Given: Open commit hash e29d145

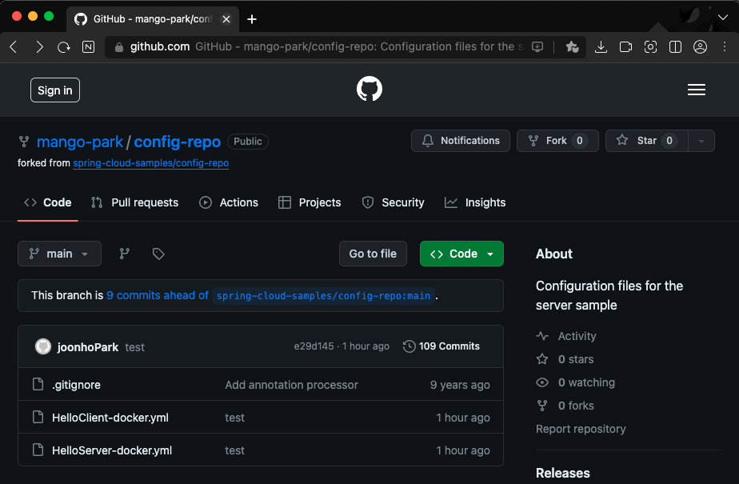Looking at the screenshot, I should [314, 346].
